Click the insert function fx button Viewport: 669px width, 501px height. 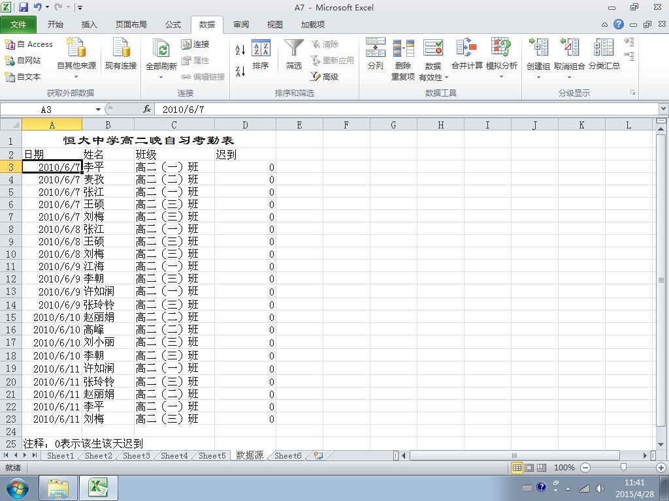coord(147,110)
